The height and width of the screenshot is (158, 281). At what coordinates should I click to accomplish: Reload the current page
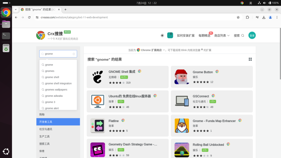29,17
